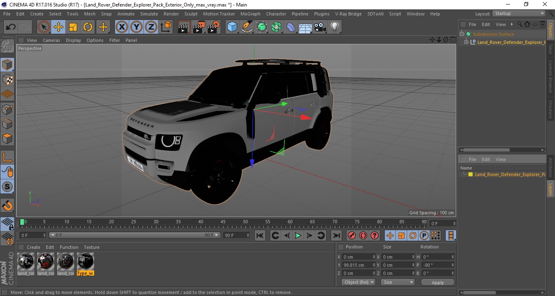Open the Sculpt menu
The width and height of the screenshot is (555, 296).
coord(191,14)
